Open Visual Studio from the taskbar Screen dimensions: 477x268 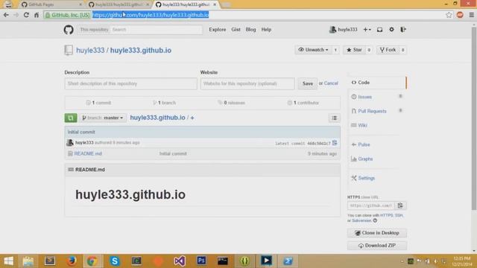pos(180,261)
